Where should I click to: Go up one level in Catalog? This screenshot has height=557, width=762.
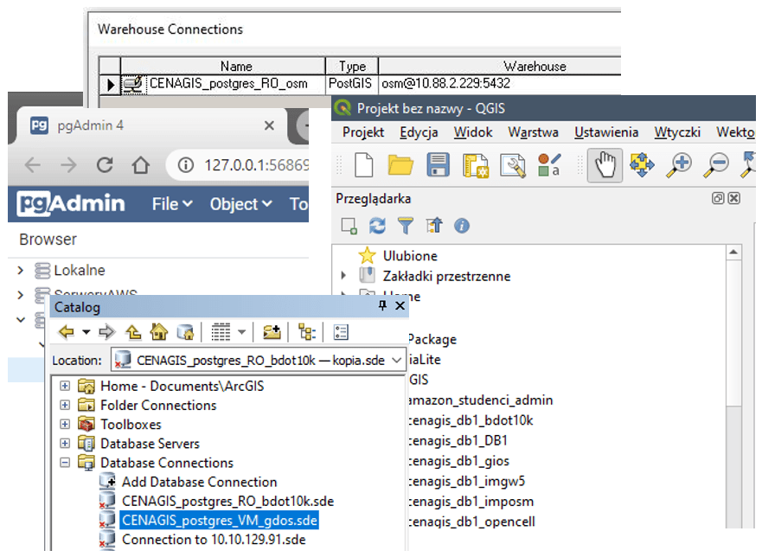(x=133, y=332)
